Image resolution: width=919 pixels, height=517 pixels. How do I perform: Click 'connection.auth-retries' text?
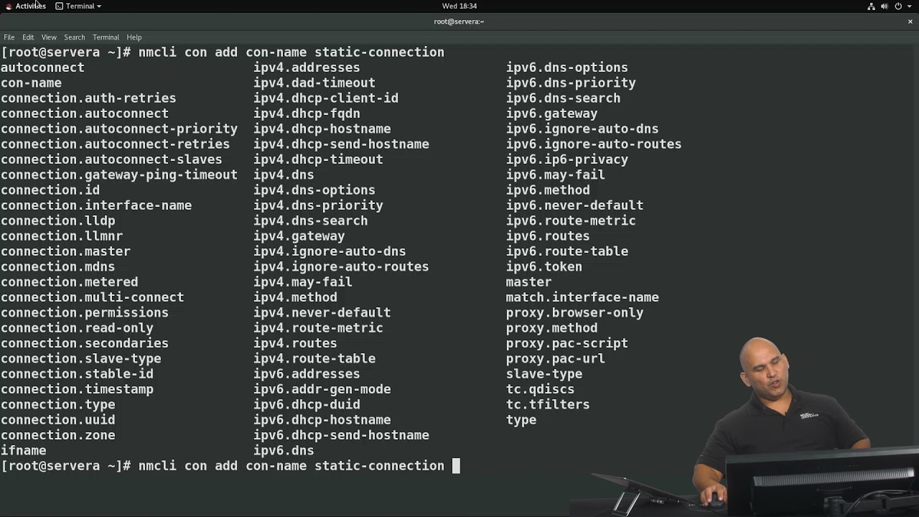[x=88, y=98]
